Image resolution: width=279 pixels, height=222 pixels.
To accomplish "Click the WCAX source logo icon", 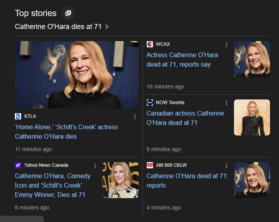I will pos(149,44).
